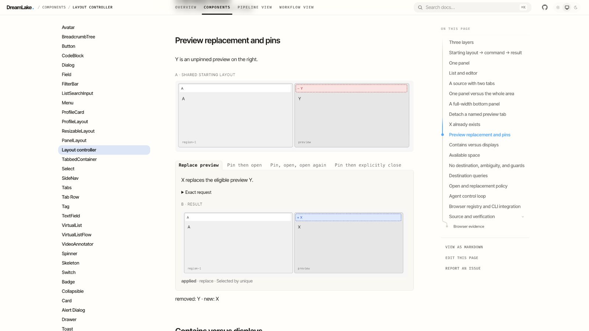Click the Components top nav tab
The height and width of the screenshot is (331, 589).
pos(217,7)
